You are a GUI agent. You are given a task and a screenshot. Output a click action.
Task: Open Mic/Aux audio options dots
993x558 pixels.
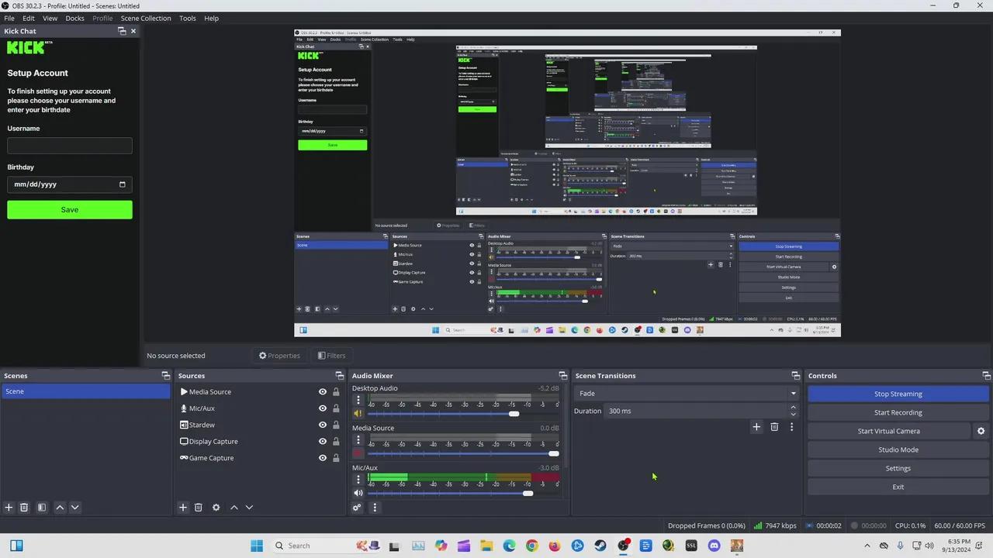(x=358, y=480)
